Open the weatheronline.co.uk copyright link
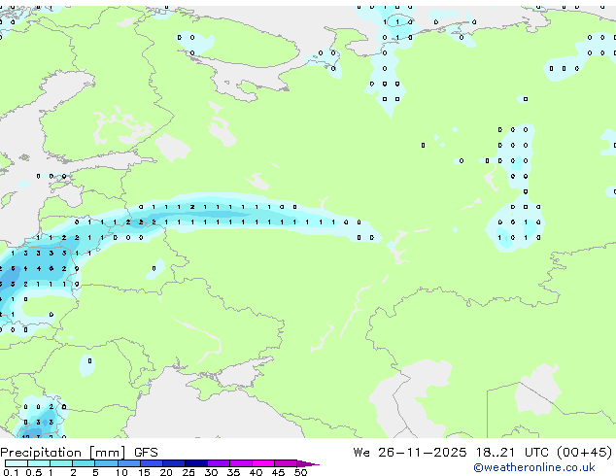This screenshot has height=476, width=616. 533,467
